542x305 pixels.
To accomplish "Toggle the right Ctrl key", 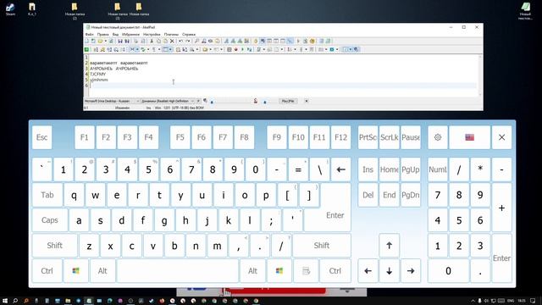I will click(335, 271).
